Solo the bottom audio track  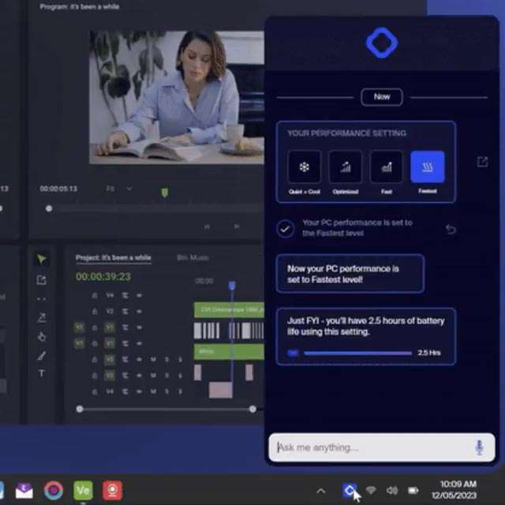coord(166,391)
